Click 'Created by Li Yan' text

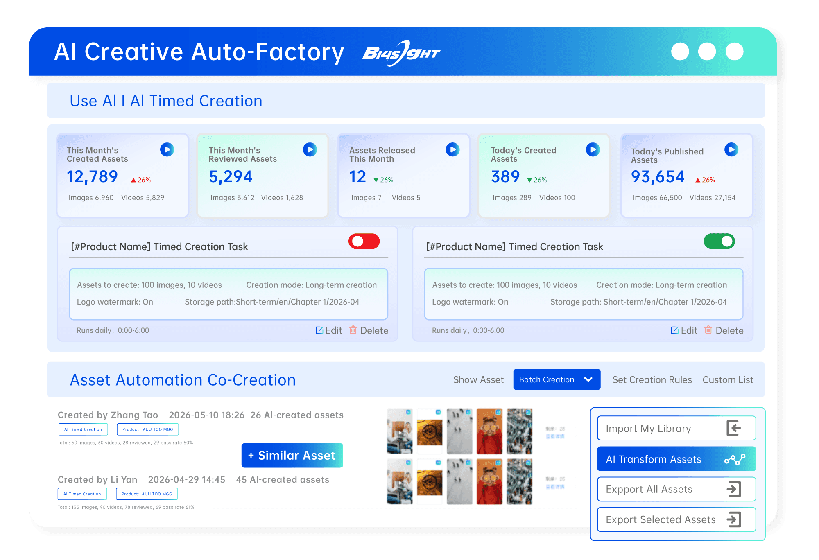(x=97, y=480)
